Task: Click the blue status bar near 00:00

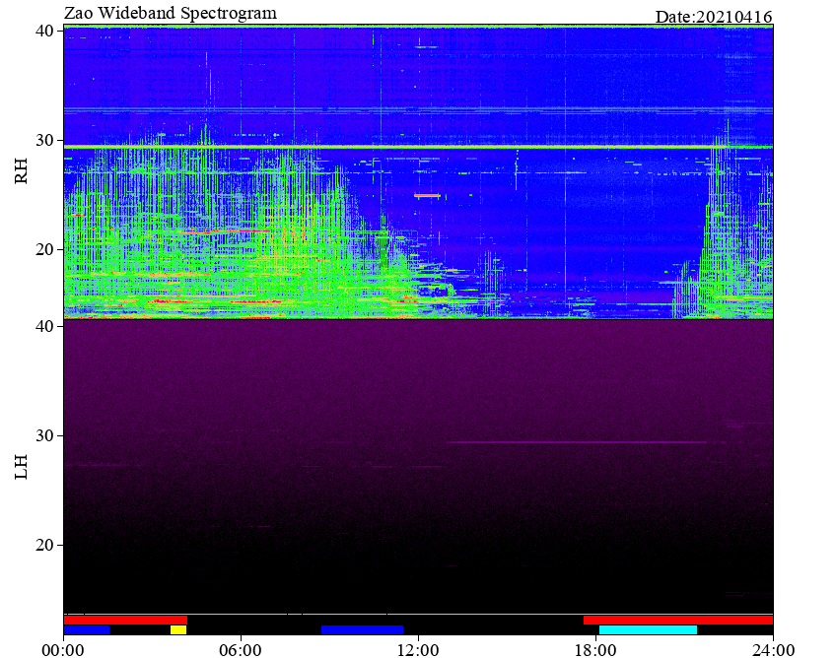Action: (x=87, y=629)
